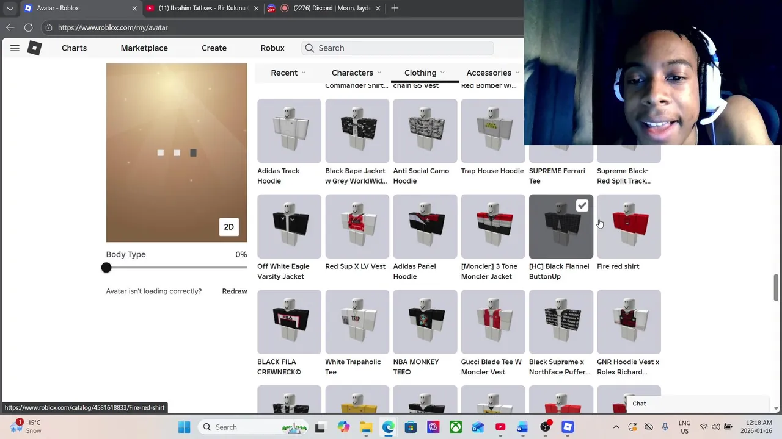Click the Body Type slider handle
The height and width of the screenshot is (439, 782).
(106, 268)
